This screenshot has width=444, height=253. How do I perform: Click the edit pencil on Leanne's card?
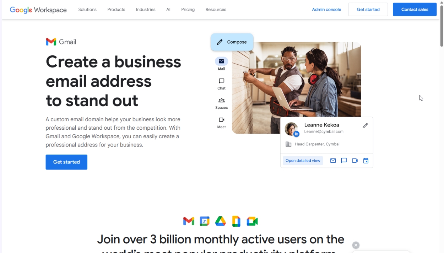pyautogui.click(x=365, y=125)
